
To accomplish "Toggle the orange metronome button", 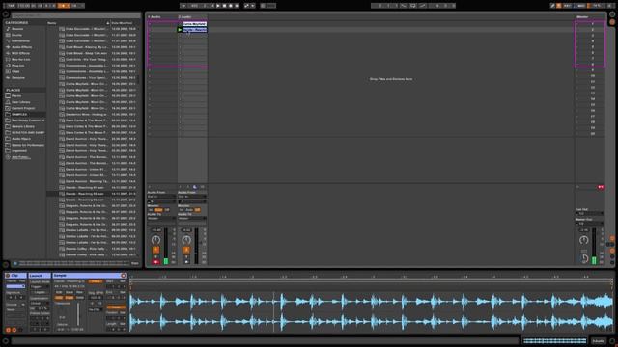I will [x=63, y=6].
